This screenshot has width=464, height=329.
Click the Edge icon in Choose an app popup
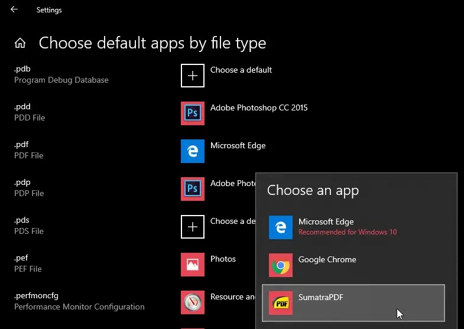(281, 227)
